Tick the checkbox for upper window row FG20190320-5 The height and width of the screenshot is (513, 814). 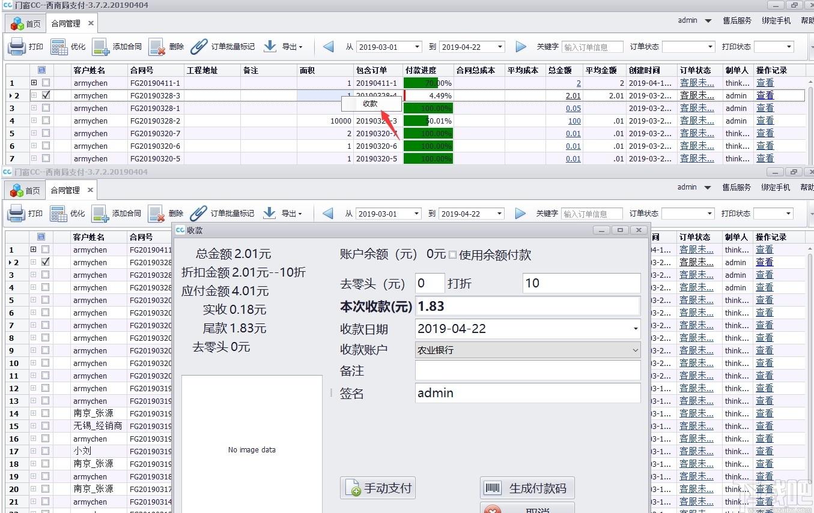46,158
